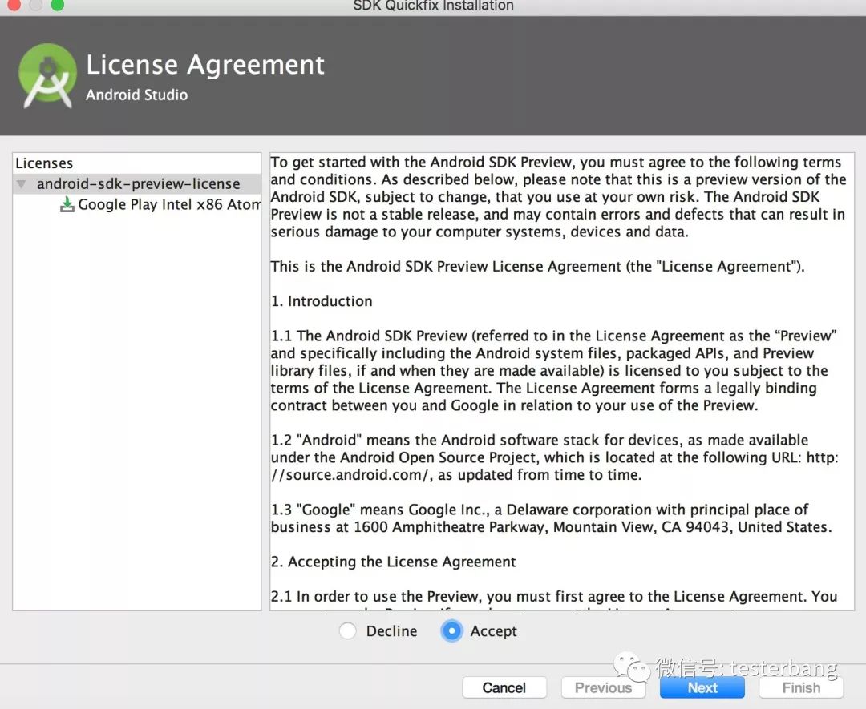Click the Licenses header label
Image resolution: width=866 pixels, height=709 pixels.
click(44, 163)
